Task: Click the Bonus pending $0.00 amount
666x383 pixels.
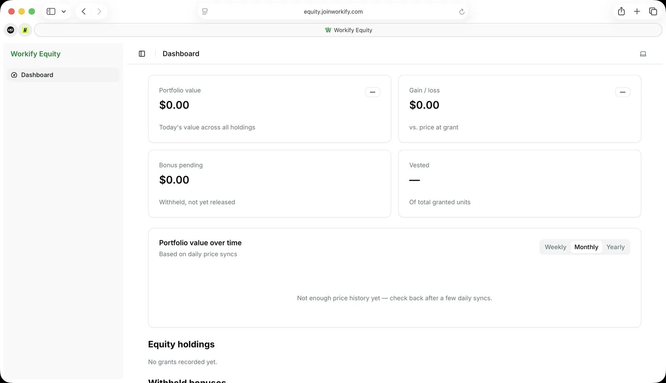Action: pos(174,180)
